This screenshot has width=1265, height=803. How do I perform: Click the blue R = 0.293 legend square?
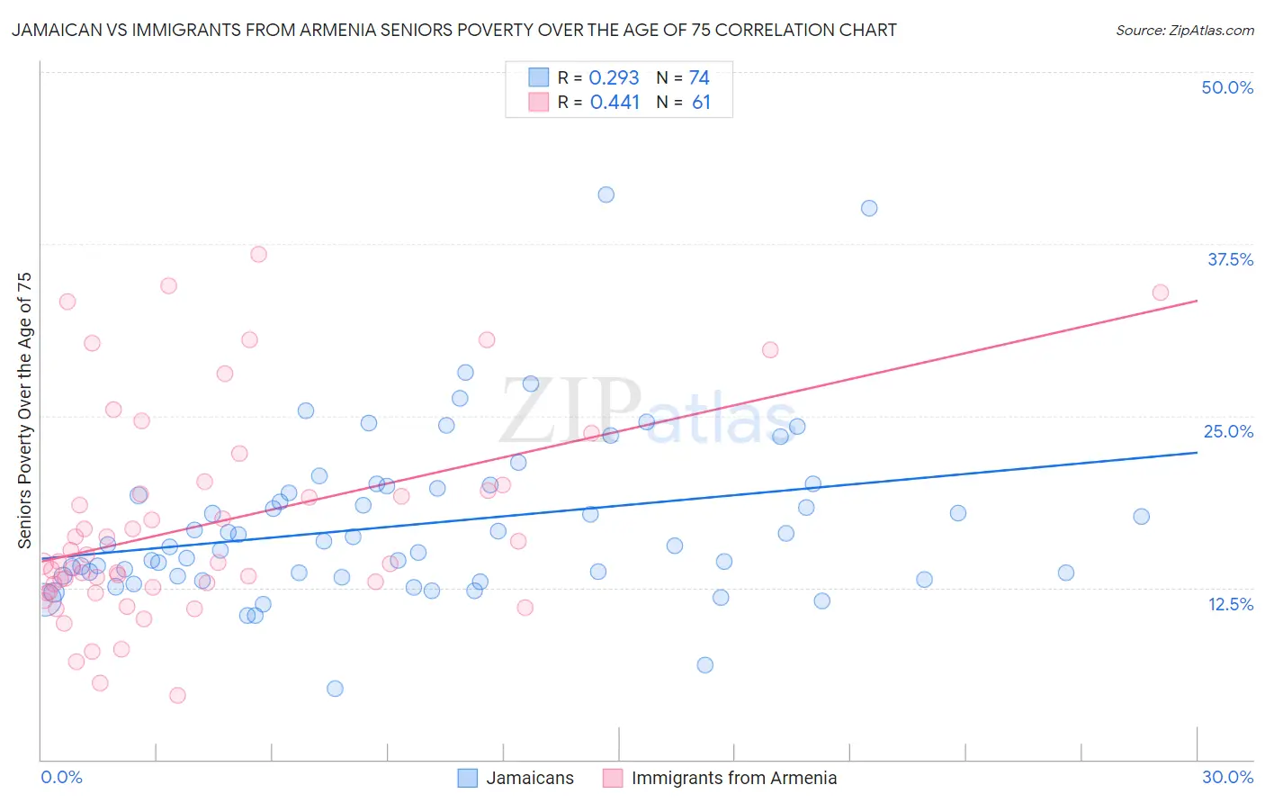[539, 77]
